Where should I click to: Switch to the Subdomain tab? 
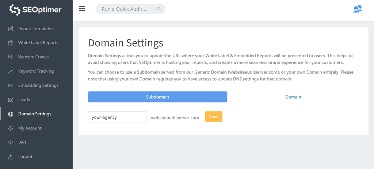(157, 97)
